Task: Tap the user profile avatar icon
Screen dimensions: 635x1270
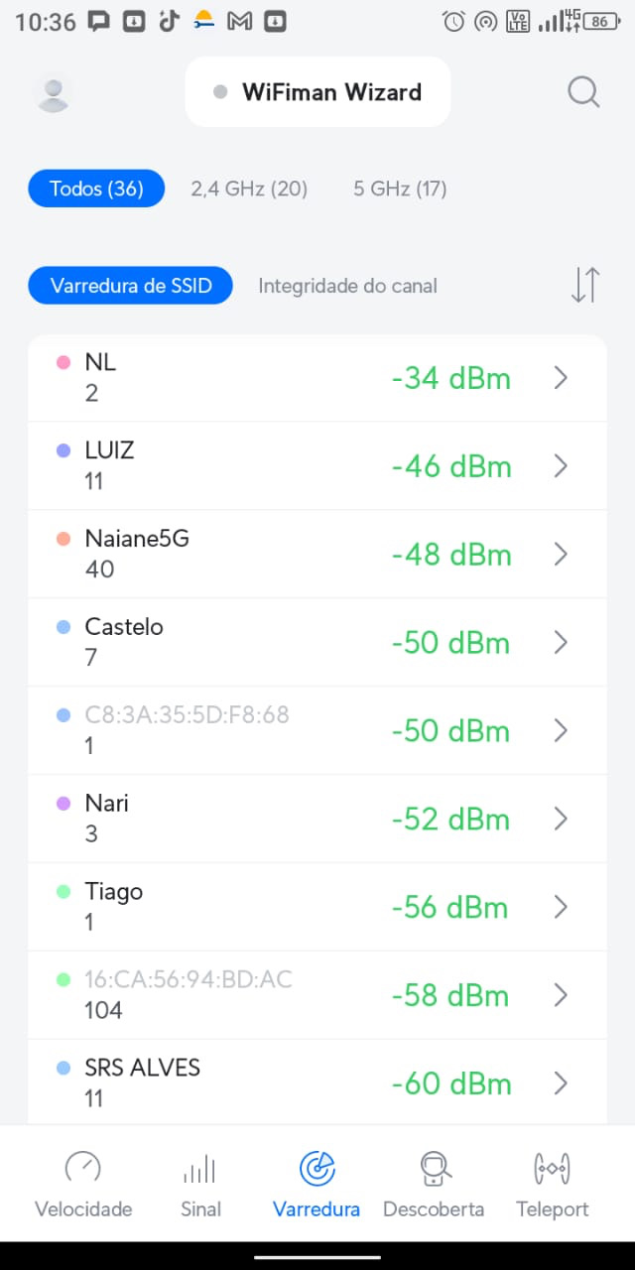Action: (53, 93)
